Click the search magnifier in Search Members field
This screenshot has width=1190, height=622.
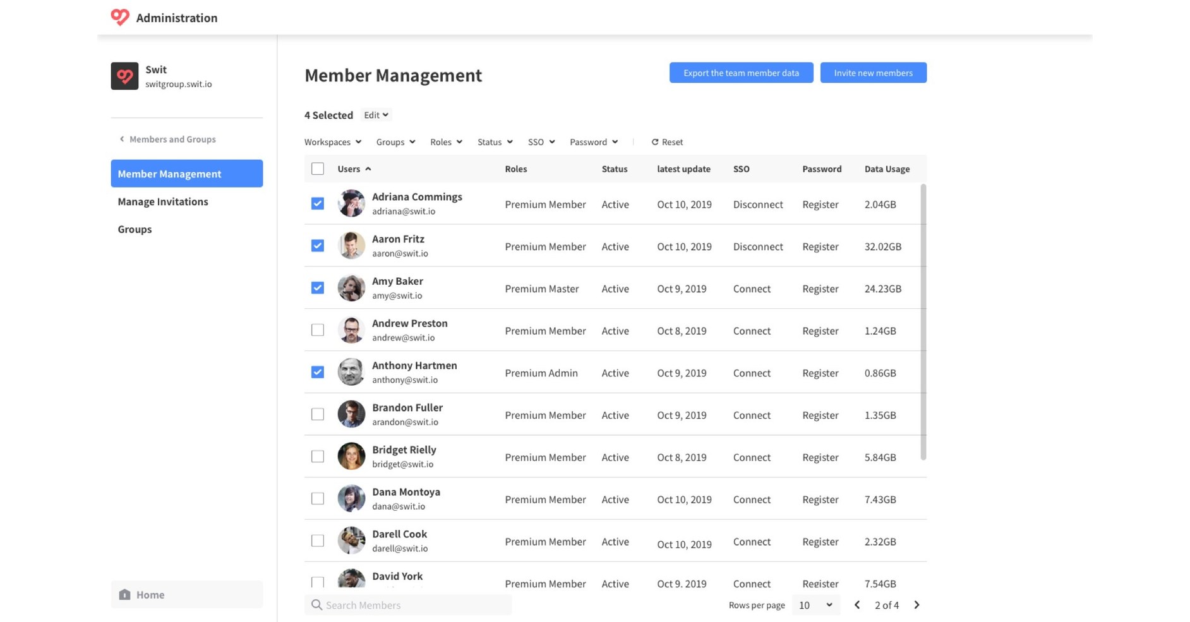pyautogui.click(x=317, y=605)
